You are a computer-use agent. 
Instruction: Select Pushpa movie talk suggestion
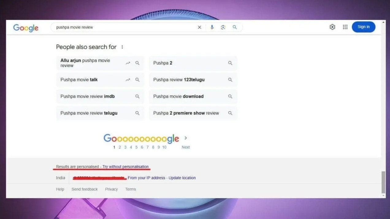[100, 80]
